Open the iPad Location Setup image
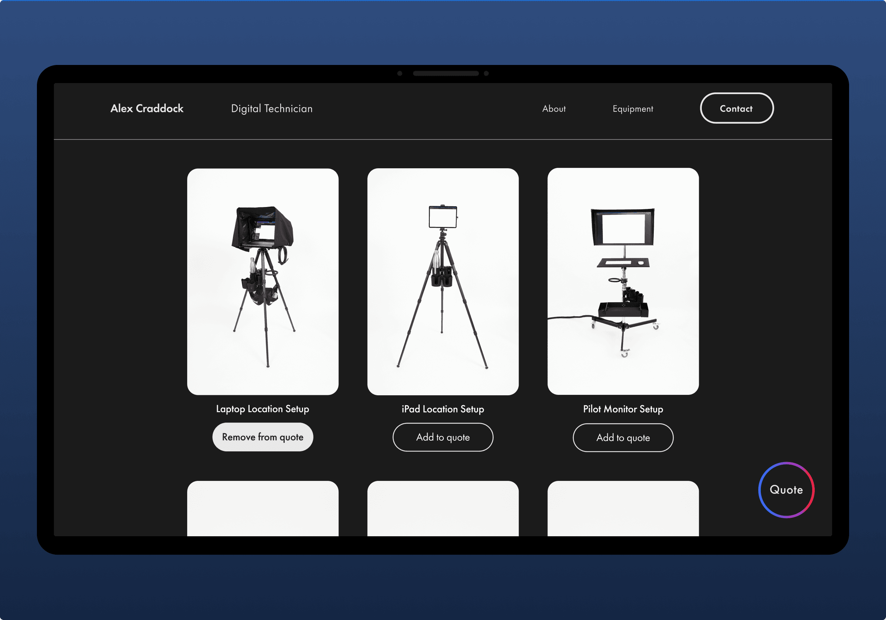Viewport: 886px width, 620px height. click(x=443, y=281)
